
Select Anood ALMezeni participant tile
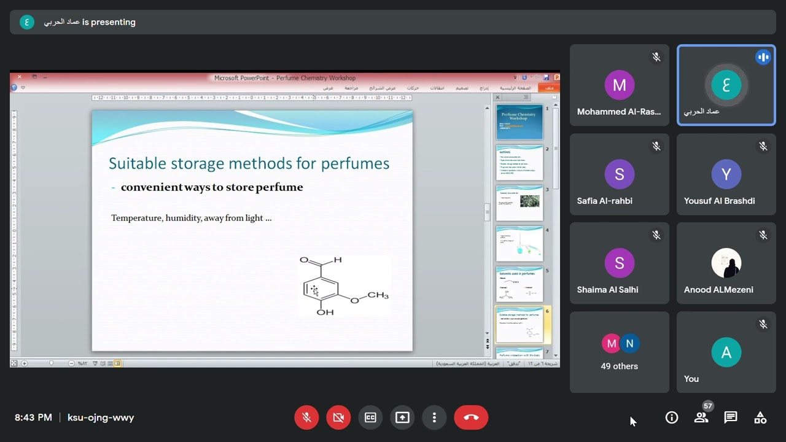tap(726, 263)
